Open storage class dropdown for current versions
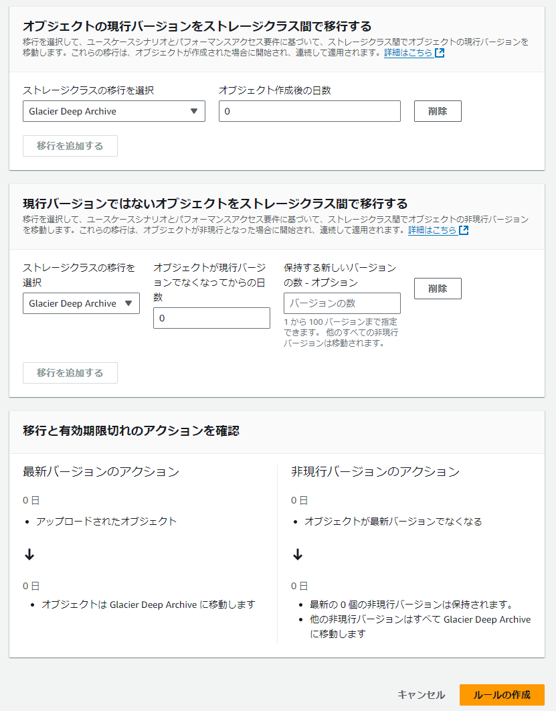The height and width of the screenshot is (711, 556). point(114,111)
